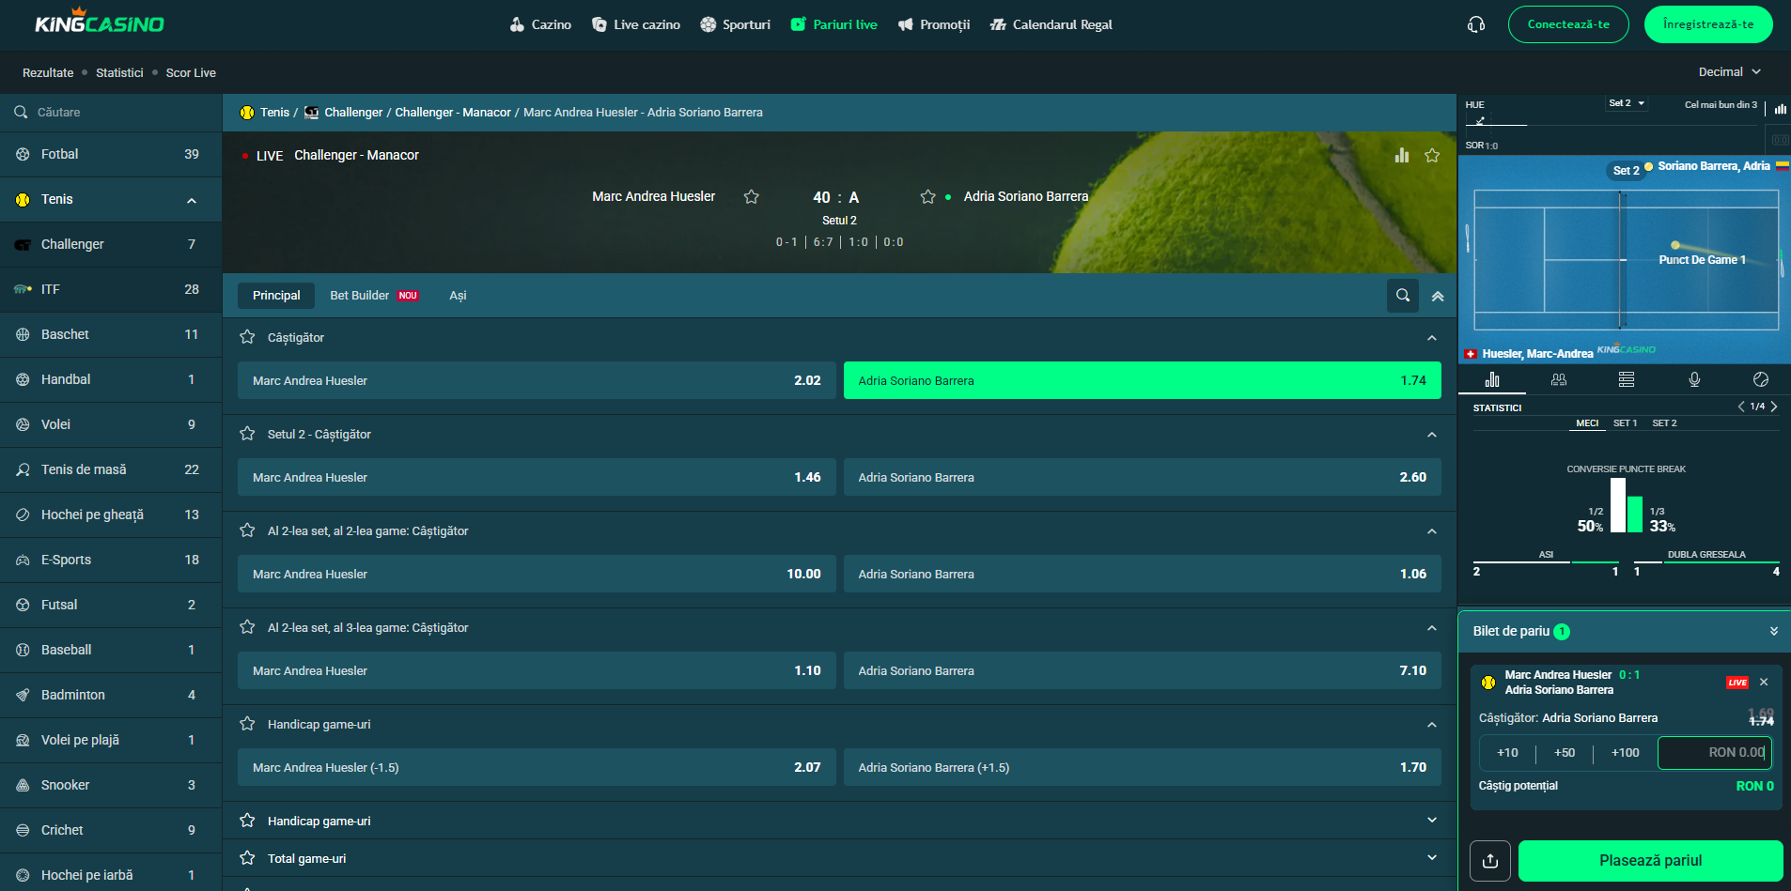
Task: Star the expanded Handicap game-uri market
Action: coord(247,724)
